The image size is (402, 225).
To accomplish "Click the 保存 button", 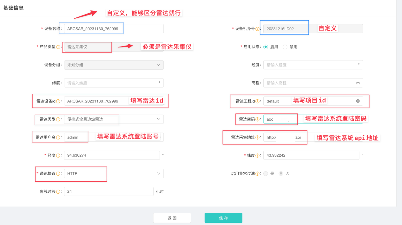I will 223,218.
